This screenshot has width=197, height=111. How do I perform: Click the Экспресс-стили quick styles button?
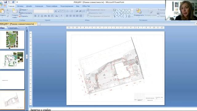(x=151, y=13)
